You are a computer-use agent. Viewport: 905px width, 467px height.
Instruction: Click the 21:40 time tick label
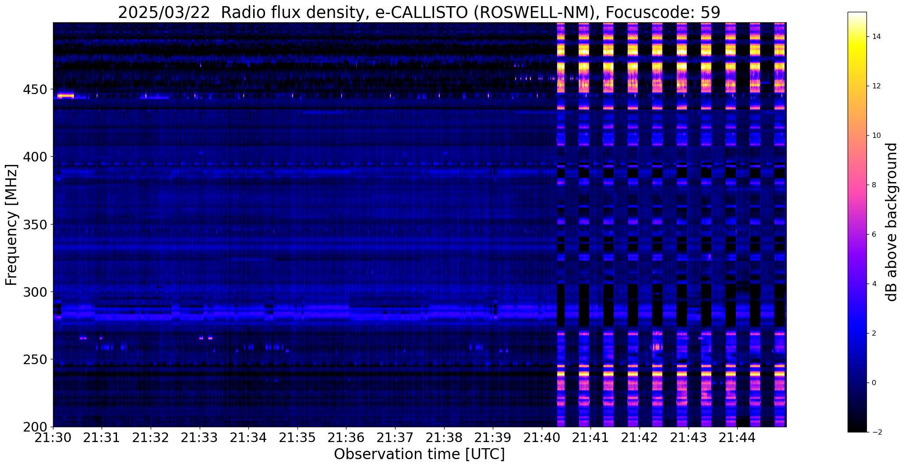point(542,438)
